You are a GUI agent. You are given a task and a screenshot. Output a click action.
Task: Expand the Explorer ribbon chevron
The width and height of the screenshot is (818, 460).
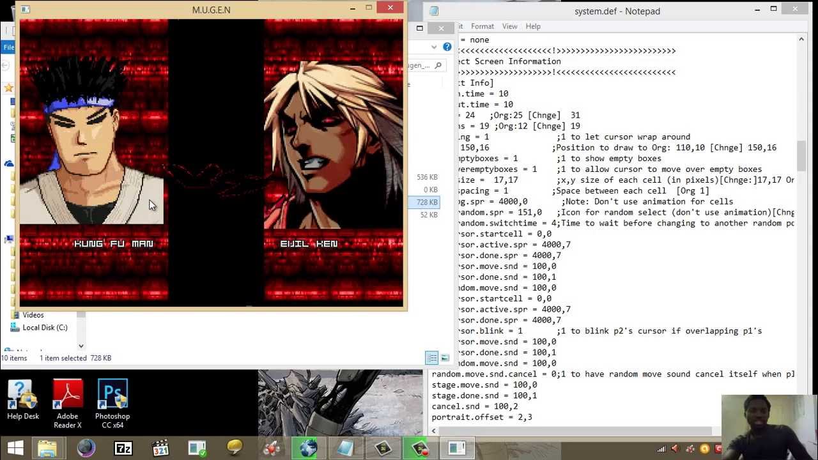pos(434,47)
